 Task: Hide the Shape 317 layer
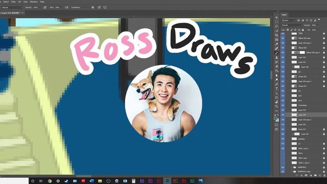coord(283,86)
